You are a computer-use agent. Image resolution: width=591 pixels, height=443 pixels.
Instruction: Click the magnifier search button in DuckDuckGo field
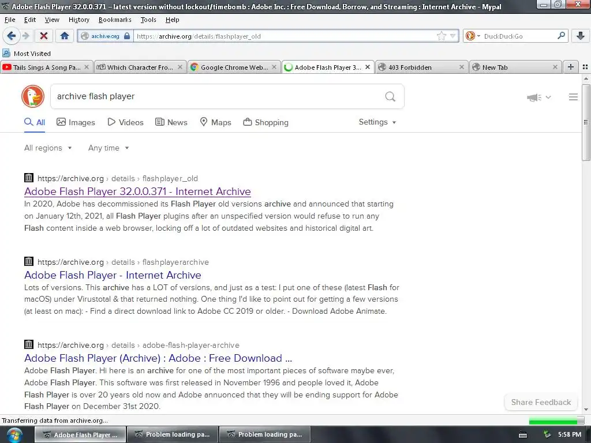(390, 96)
